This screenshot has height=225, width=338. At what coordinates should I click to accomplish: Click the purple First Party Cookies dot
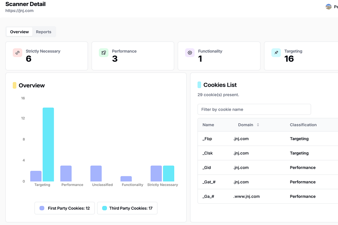[41, 208]
